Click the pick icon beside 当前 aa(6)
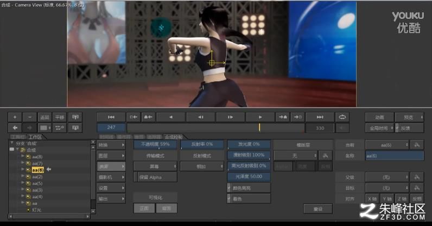Viewport: 432px width, 226px height. tap(417, 145)
